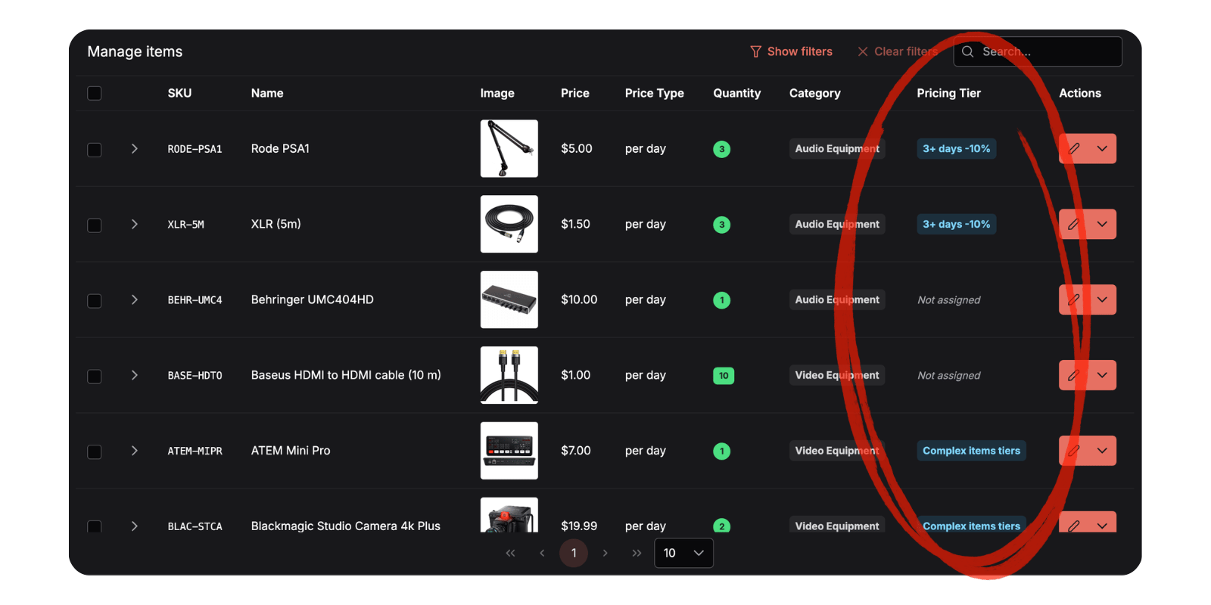The image size is (1211, 605).
Task: Click the XLR (5m) '3+ days -10%' tier badge
Action: click(x=957, y=224)
